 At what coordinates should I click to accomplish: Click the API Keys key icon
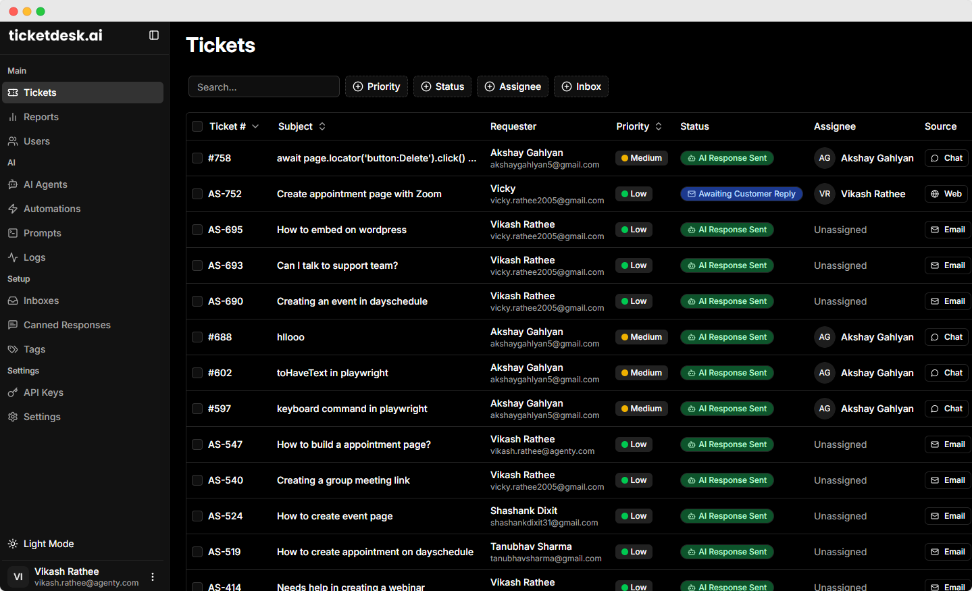pyautogui.click(x=13, y=392)
